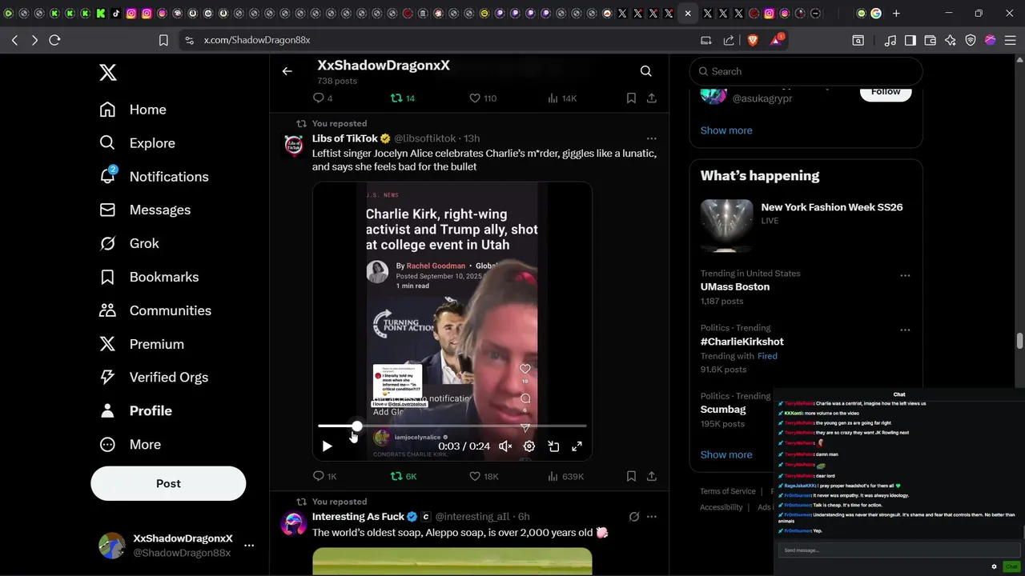Open the X logo home link
The image size is (1025, 576).
pos(108,73)
